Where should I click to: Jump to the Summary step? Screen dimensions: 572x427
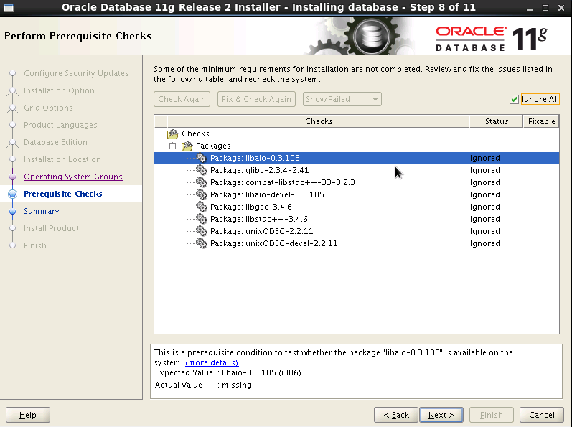42,211
